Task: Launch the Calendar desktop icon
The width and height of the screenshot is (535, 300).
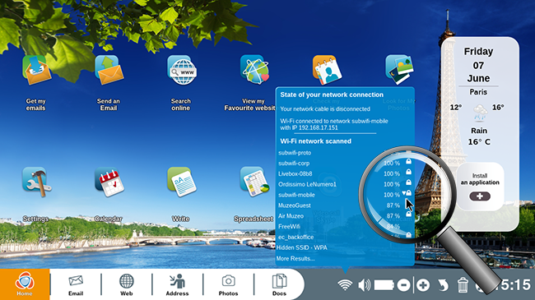Action: pos(109,182)
